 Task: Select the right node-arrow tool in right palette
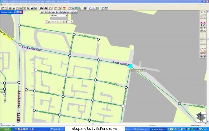tap(204, 49)
